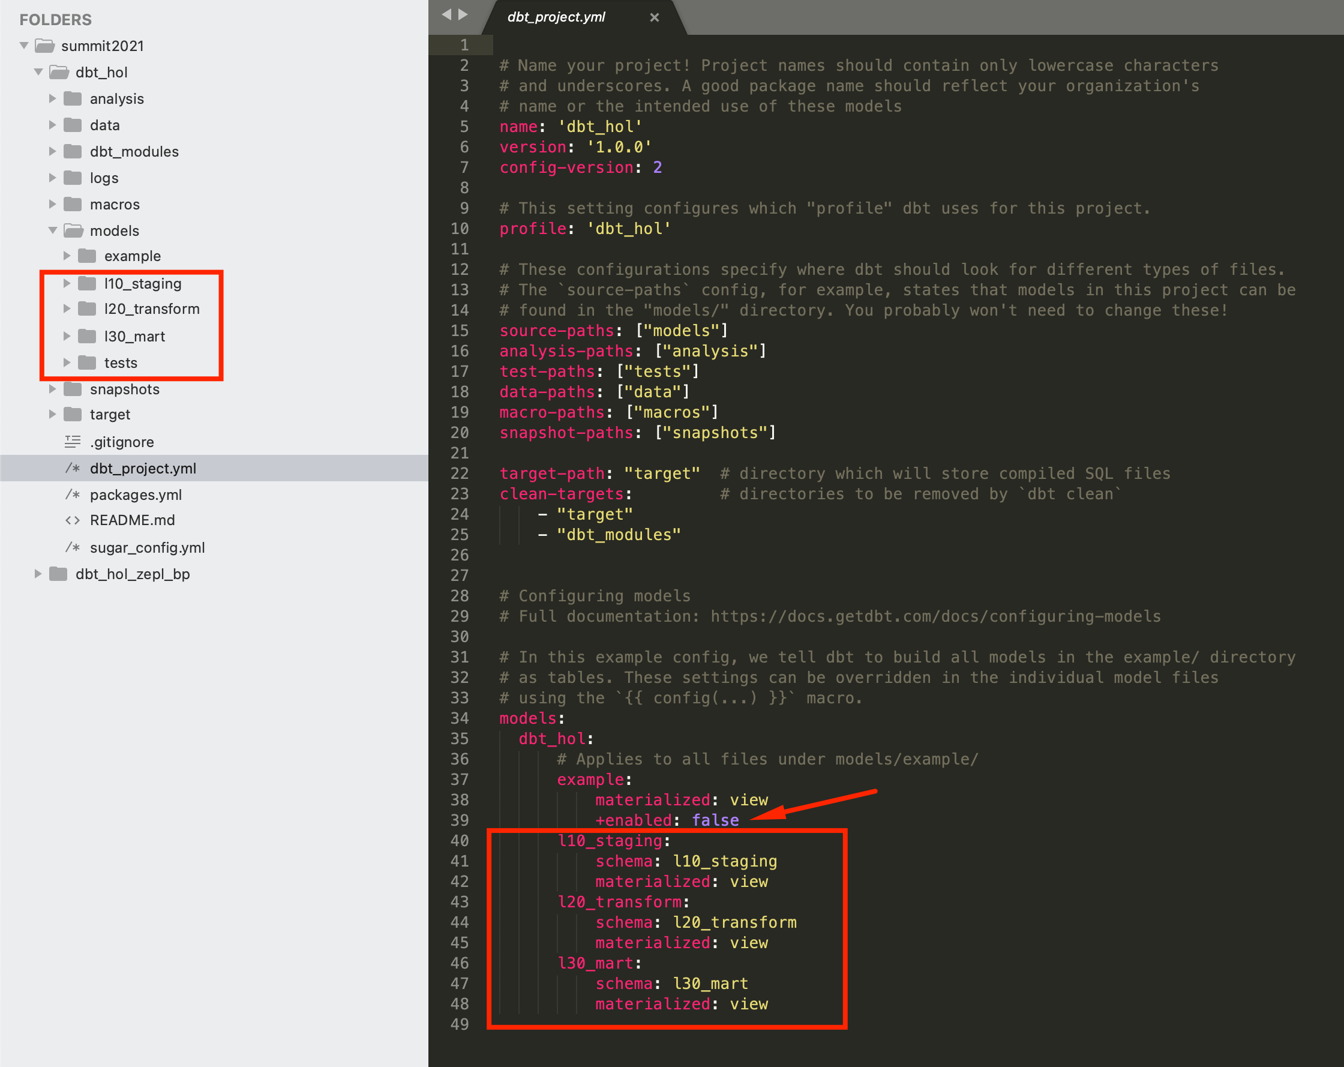Click the analysis folder icon
This screenshot has width=1344, height=1067.
coord(73,98)
